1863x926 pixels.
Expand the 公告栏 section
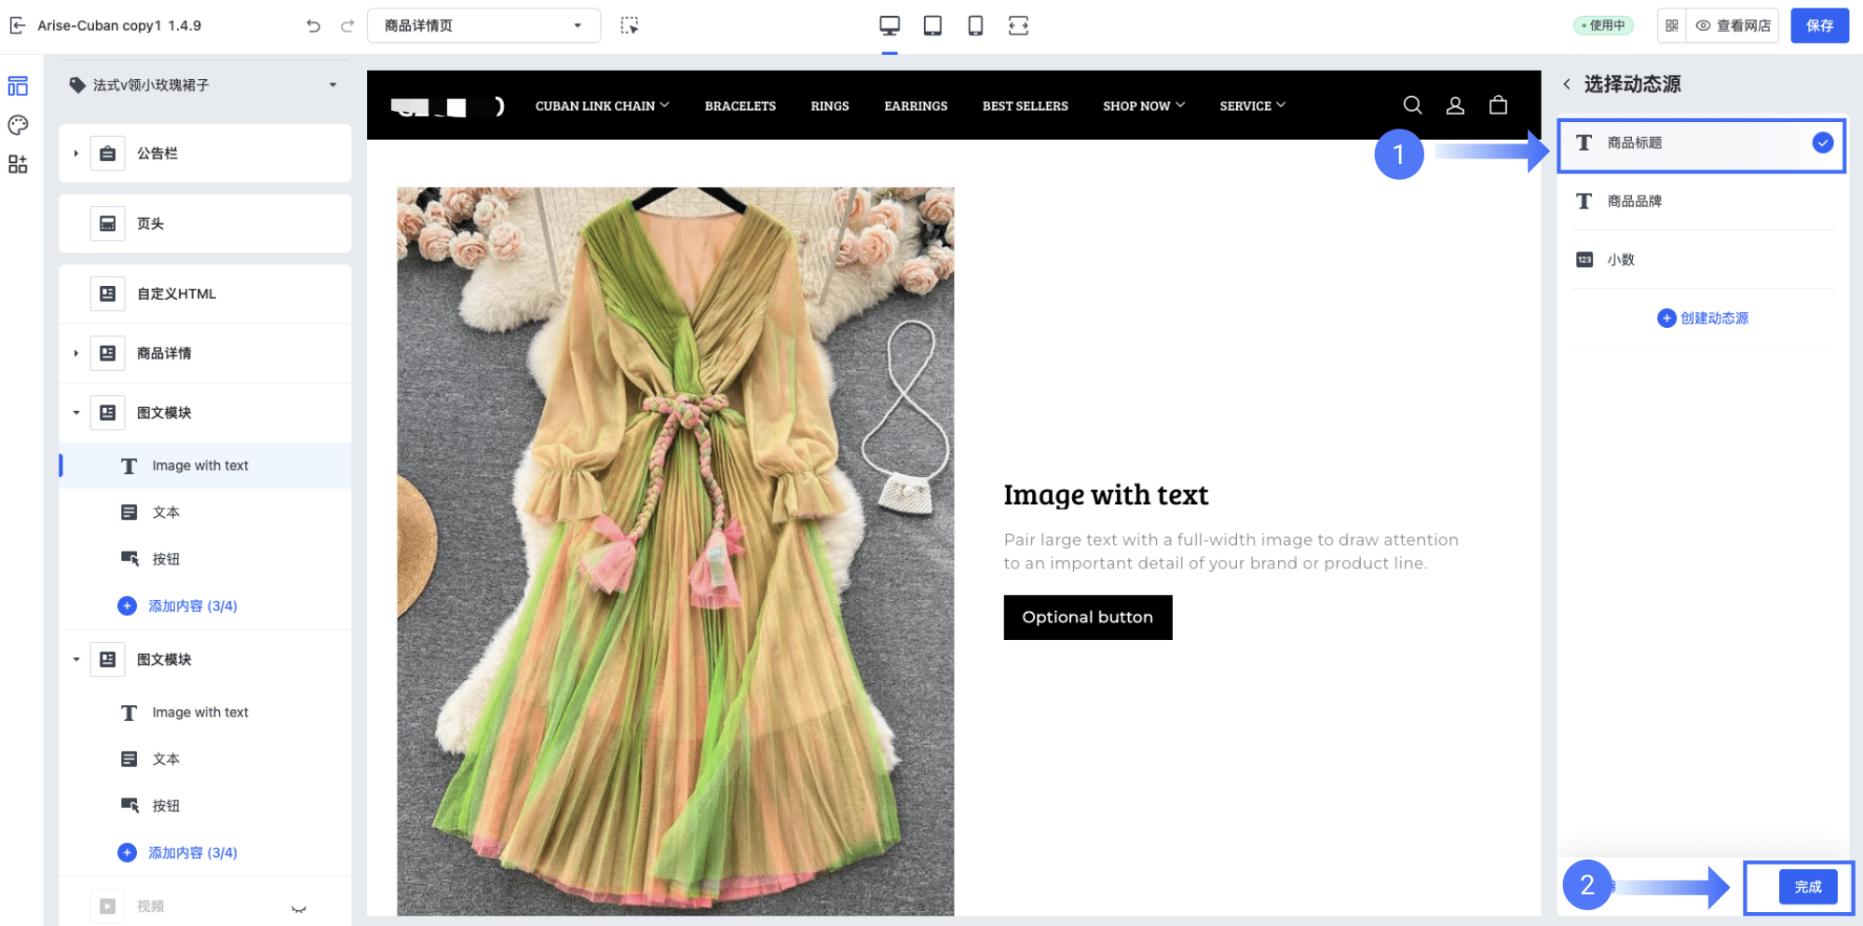(x=76, y=154)
